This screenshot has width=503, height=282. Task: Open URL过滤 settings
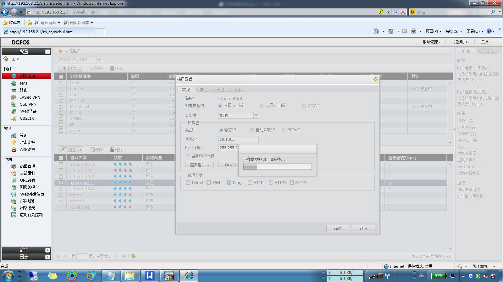pos(27,181)
